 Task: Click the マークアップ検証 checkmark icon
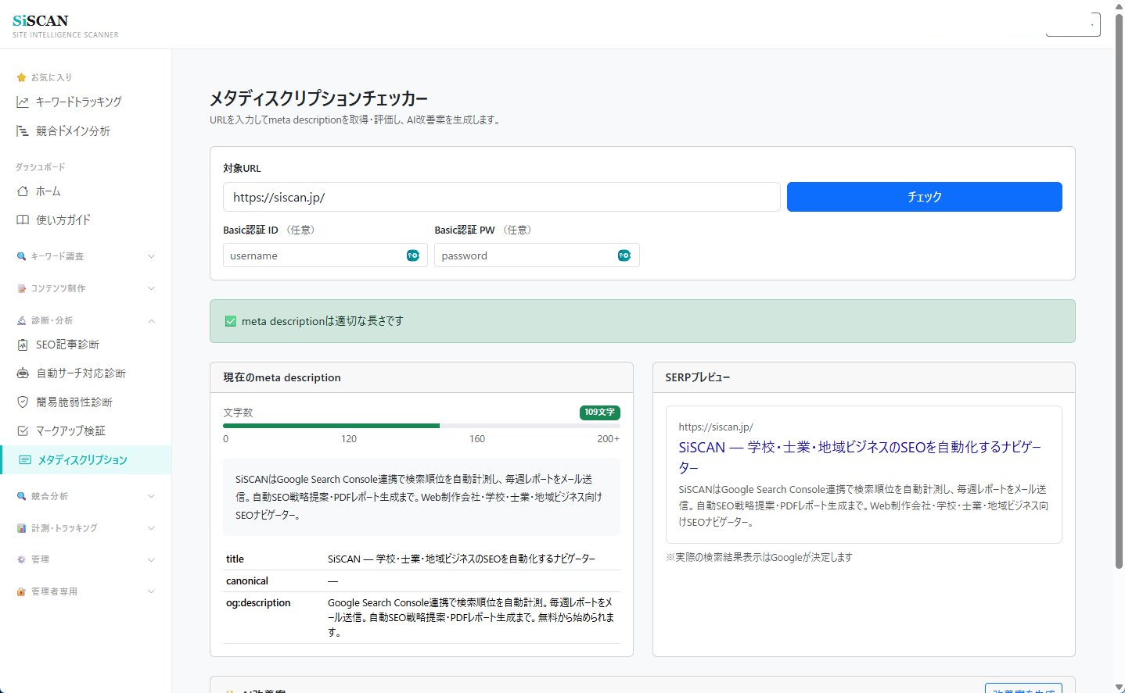tap(23, 431)
